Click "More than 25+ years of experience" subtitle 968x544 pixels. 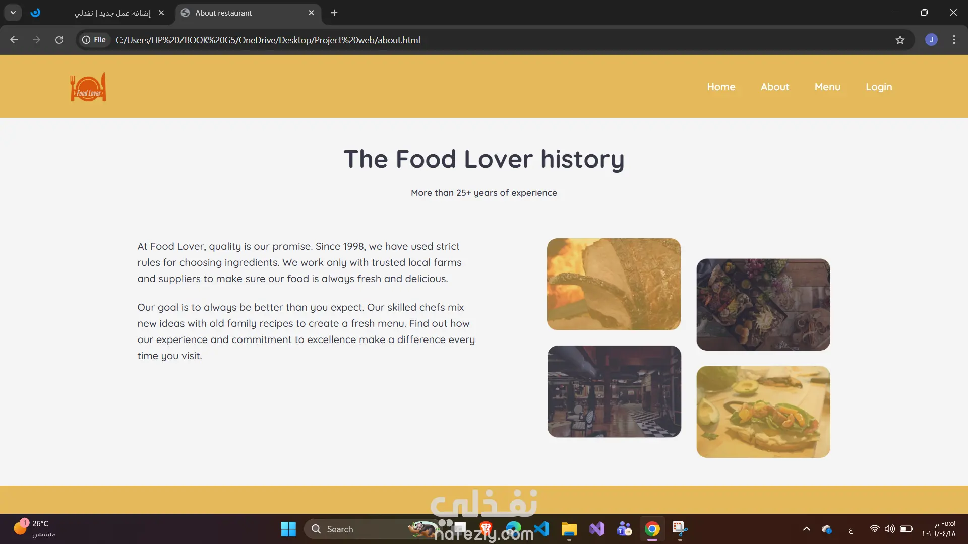click(484, 193)
